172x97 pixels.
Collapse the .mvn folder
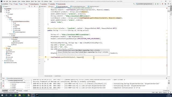coord(5,12)
